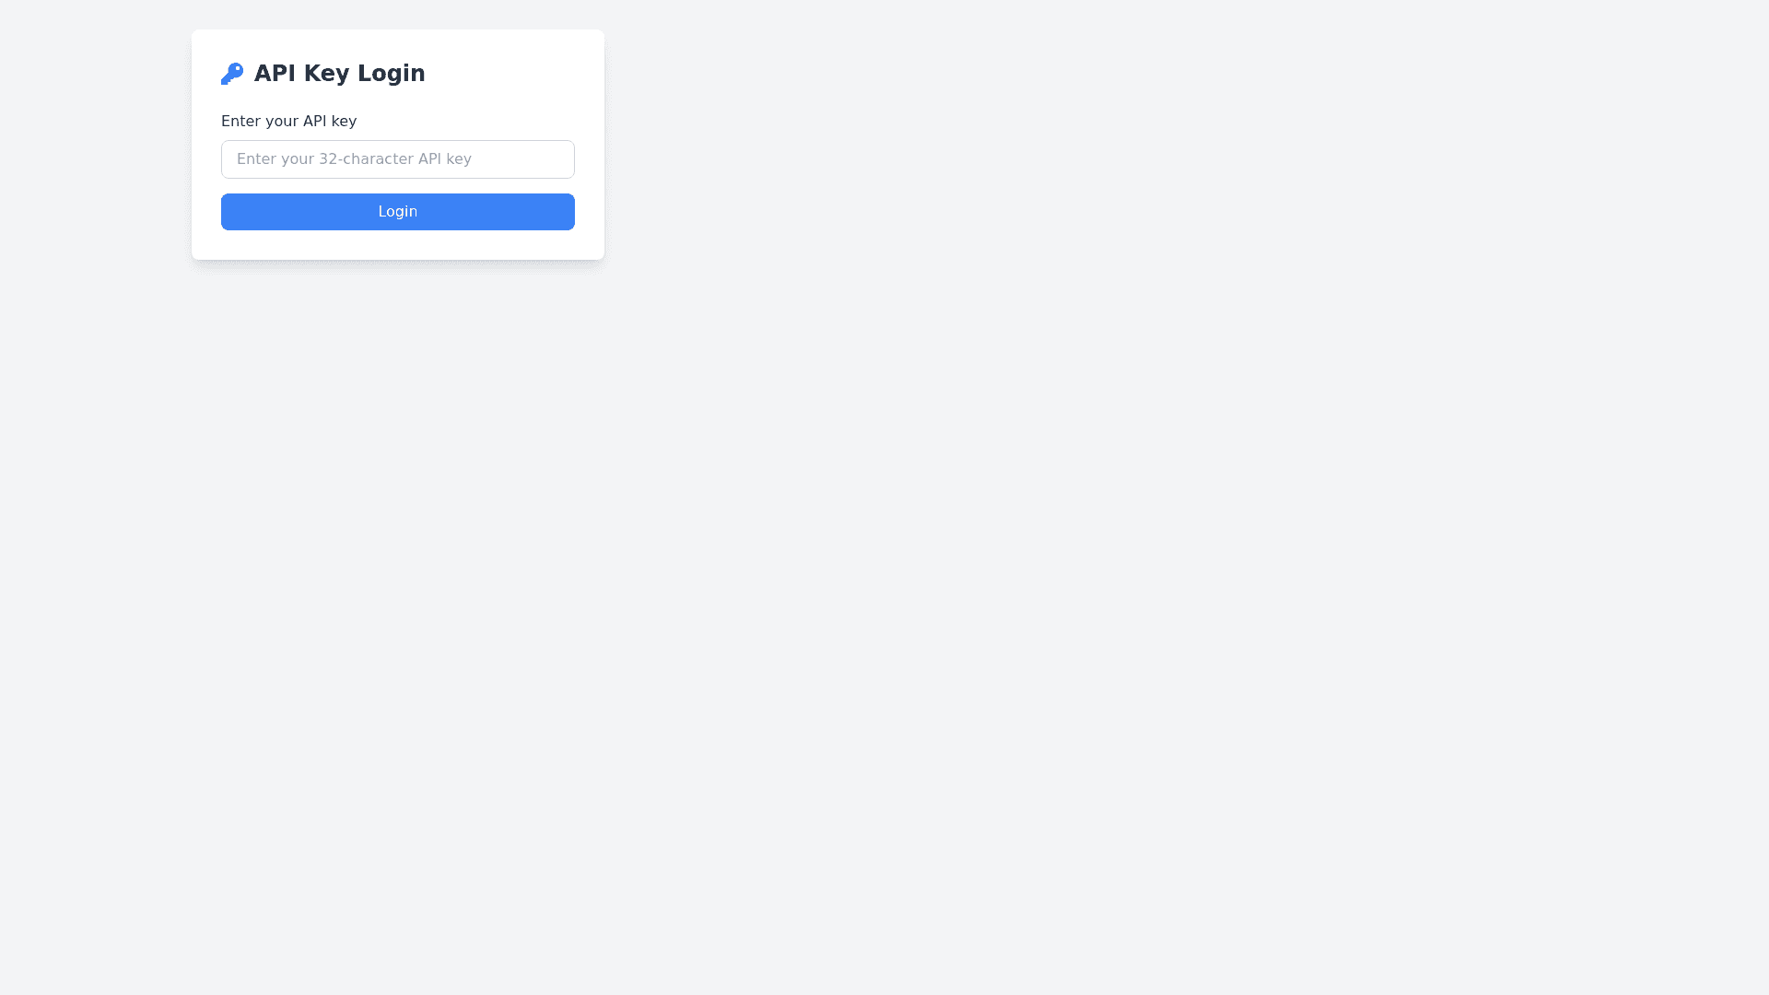This screenshot has width=1769, height=995.
Task: Place cursor in 32-character API key box
Action: point(398,159)
